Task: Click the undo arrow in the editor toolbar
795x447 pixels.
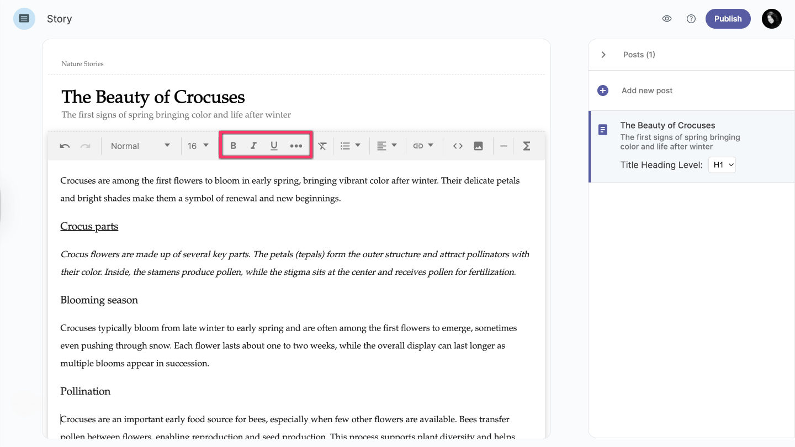Action: point(65,146)
